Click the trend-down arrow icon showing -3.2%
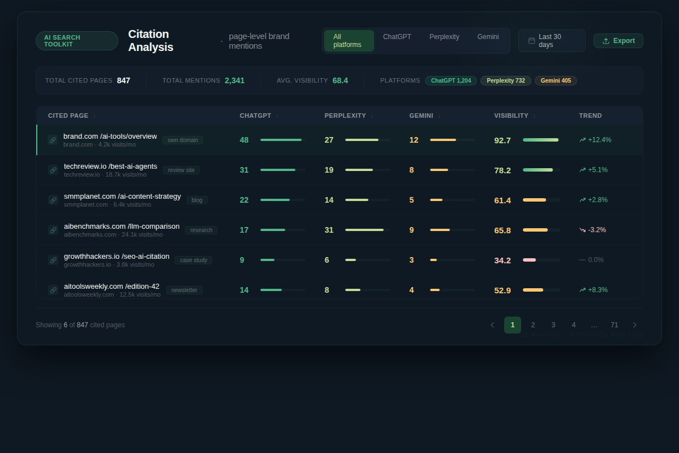This screenshot has height=453, width=679. pos(582,230)
